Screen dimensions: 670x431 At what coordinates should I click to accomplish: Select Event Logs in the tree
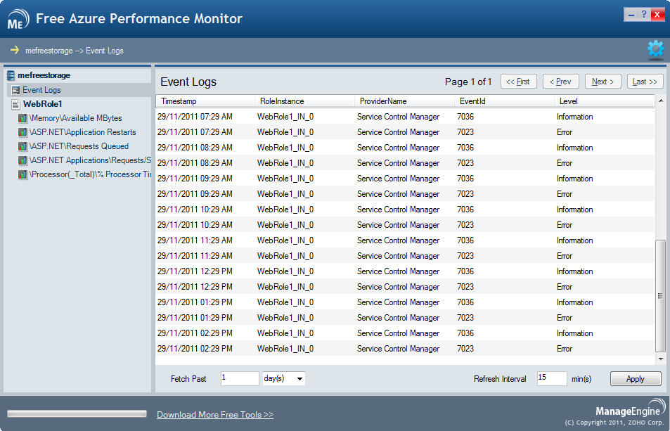pos(41,90)
